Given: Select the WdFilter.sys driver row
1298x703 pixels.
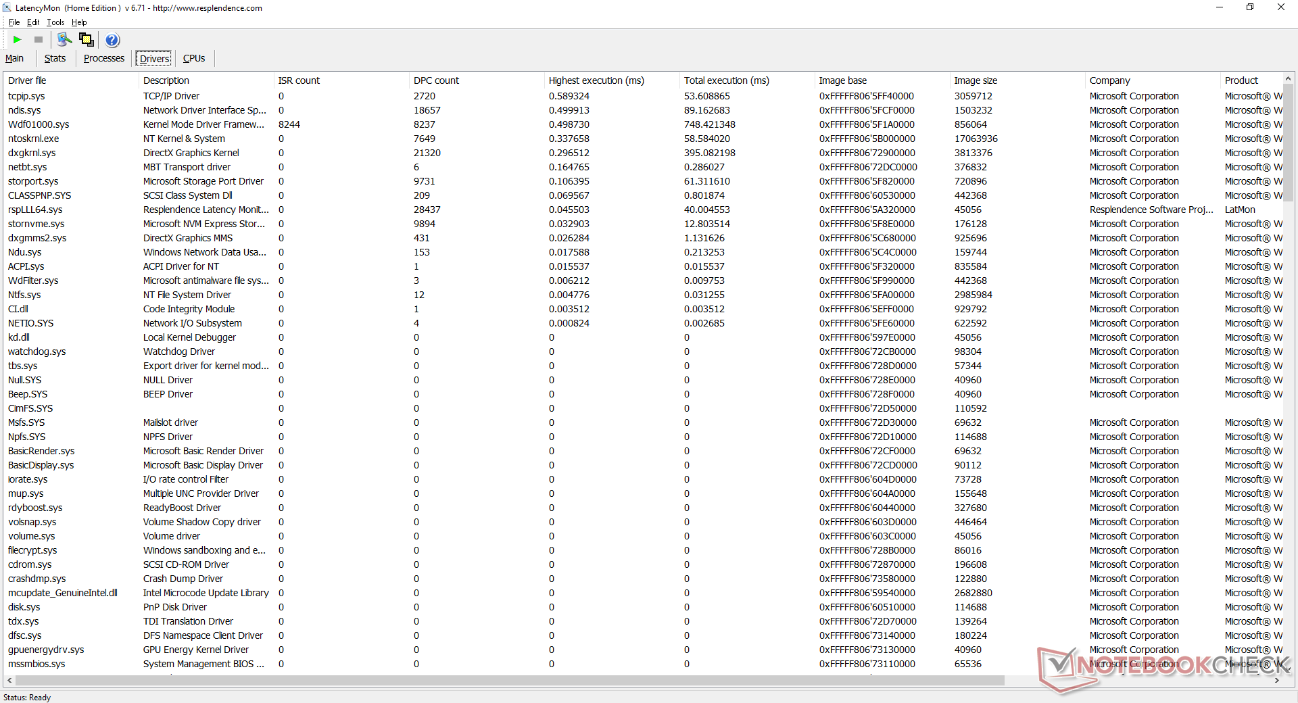Looking at the screenshot, I should pos(643,281).
